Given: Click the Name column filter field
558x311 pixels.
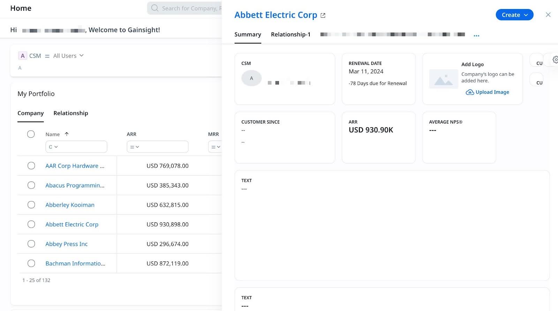Looking at the screenshot, I should point(76,147).
